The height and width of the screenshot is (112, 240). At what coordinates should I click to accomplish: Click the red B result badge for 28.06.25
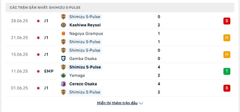[x=227, y=21]
